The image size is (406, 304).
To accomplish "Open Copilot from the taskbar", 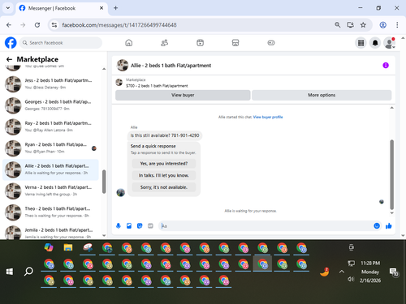I will 49,247.
